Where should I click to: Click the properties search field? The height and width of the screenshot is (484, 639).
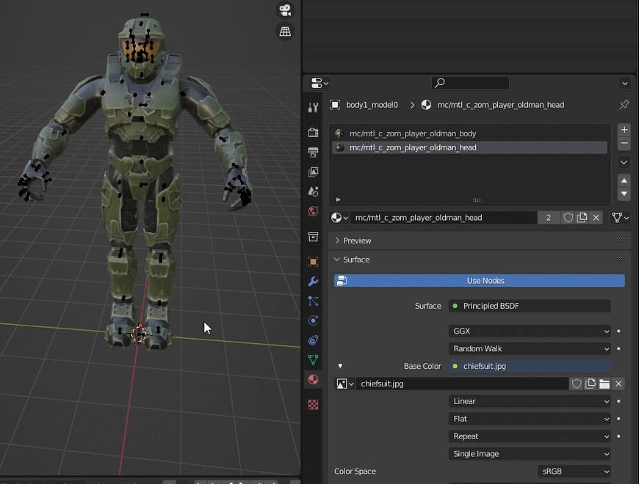tap(470, 83)
